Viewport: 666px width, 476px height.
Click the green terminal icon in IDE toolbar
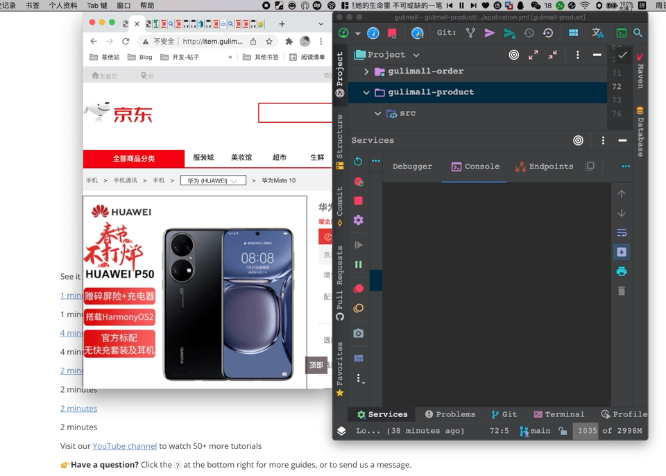coord(621,33)
